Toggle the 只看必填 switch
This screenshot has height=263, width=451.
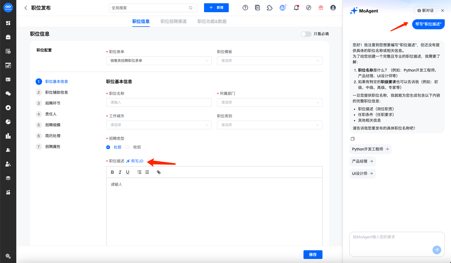click(306, 34)
